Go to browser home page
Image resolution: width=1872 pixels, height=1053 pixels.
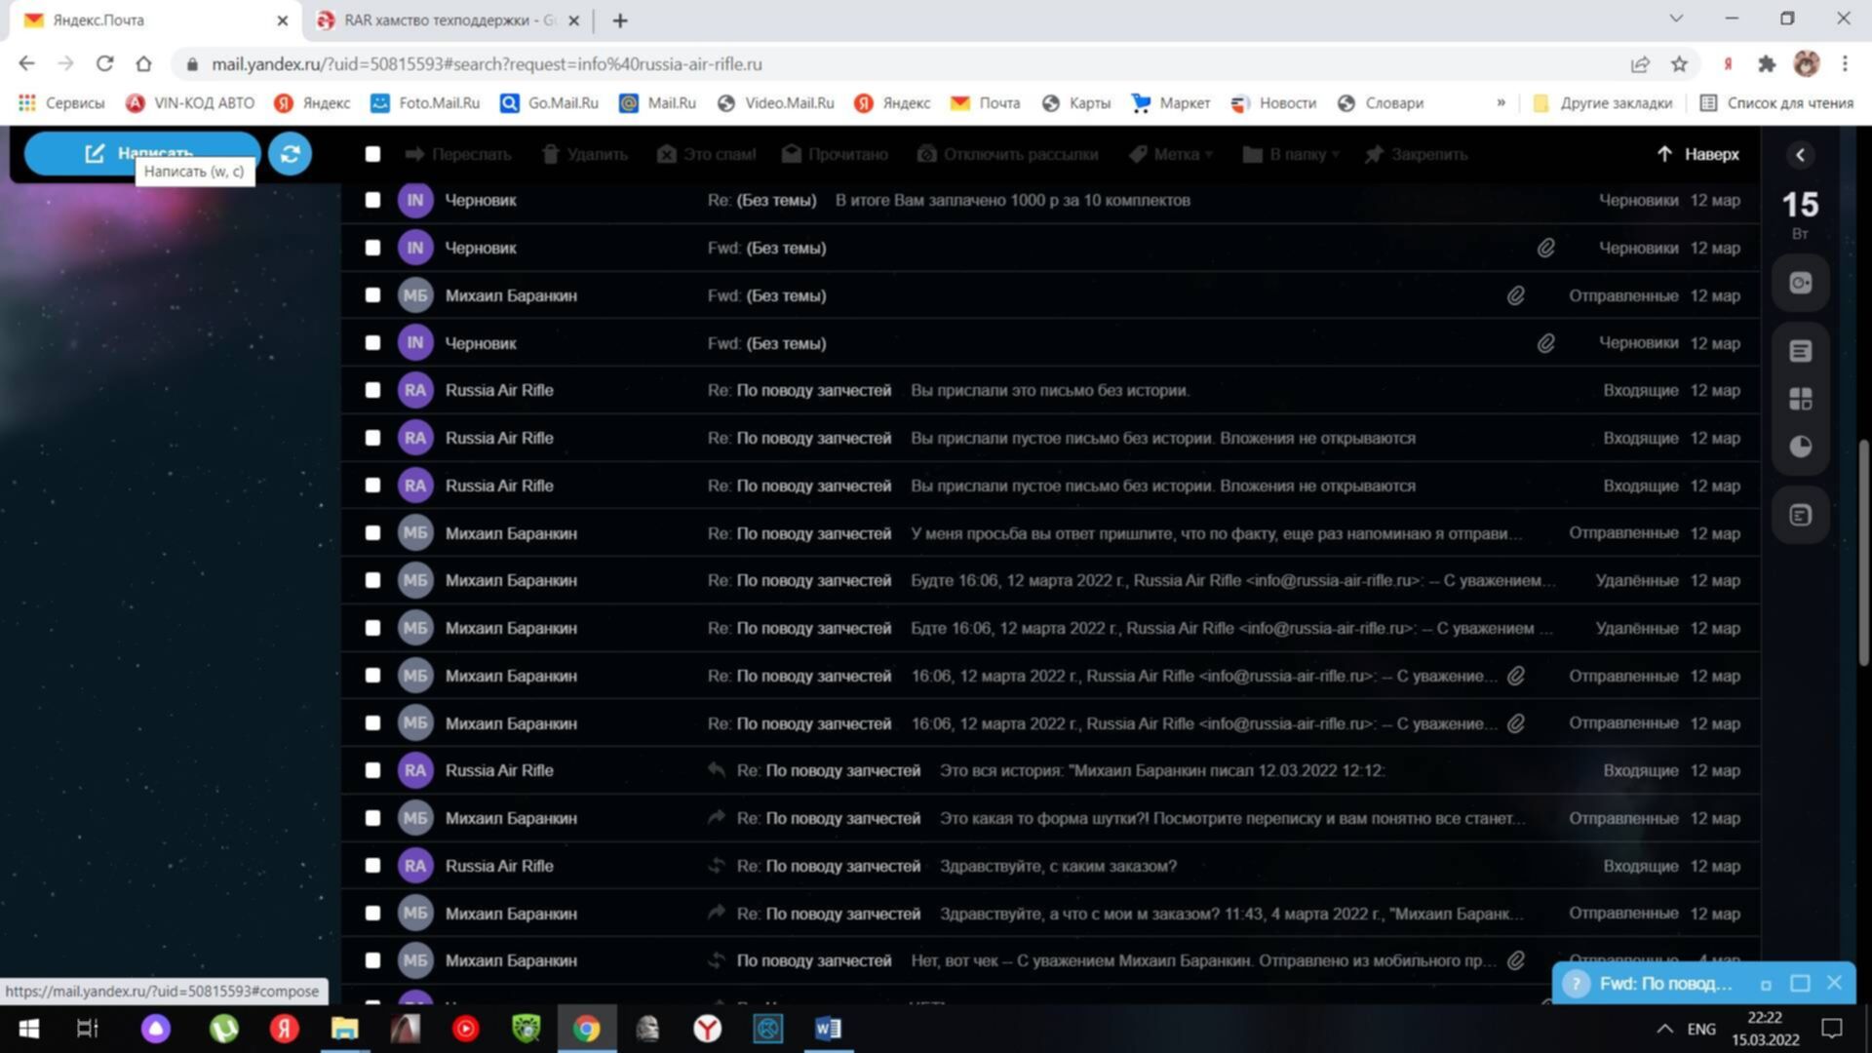point(143,64)
